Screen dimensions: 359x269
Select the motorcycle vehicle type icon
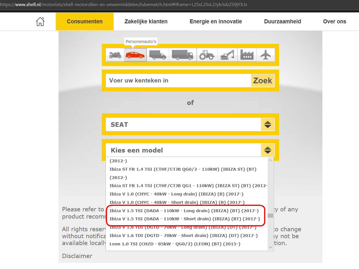115,55
